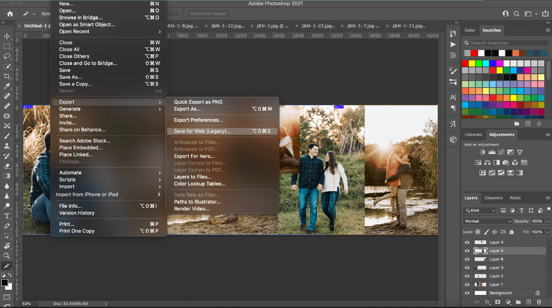Open the Swatches panel menu icon

pos(548,30)
